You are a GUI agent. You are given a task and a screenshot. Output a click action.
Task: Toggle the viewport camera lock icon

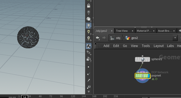[89, 6]
